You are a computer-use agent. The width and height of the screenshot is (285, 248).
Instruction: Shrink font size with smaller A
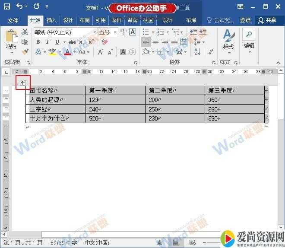[x=110, y=52]
